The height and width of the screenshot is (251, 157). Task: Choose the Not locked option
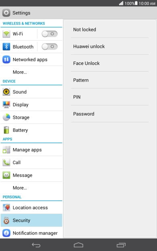pos(110,29)
